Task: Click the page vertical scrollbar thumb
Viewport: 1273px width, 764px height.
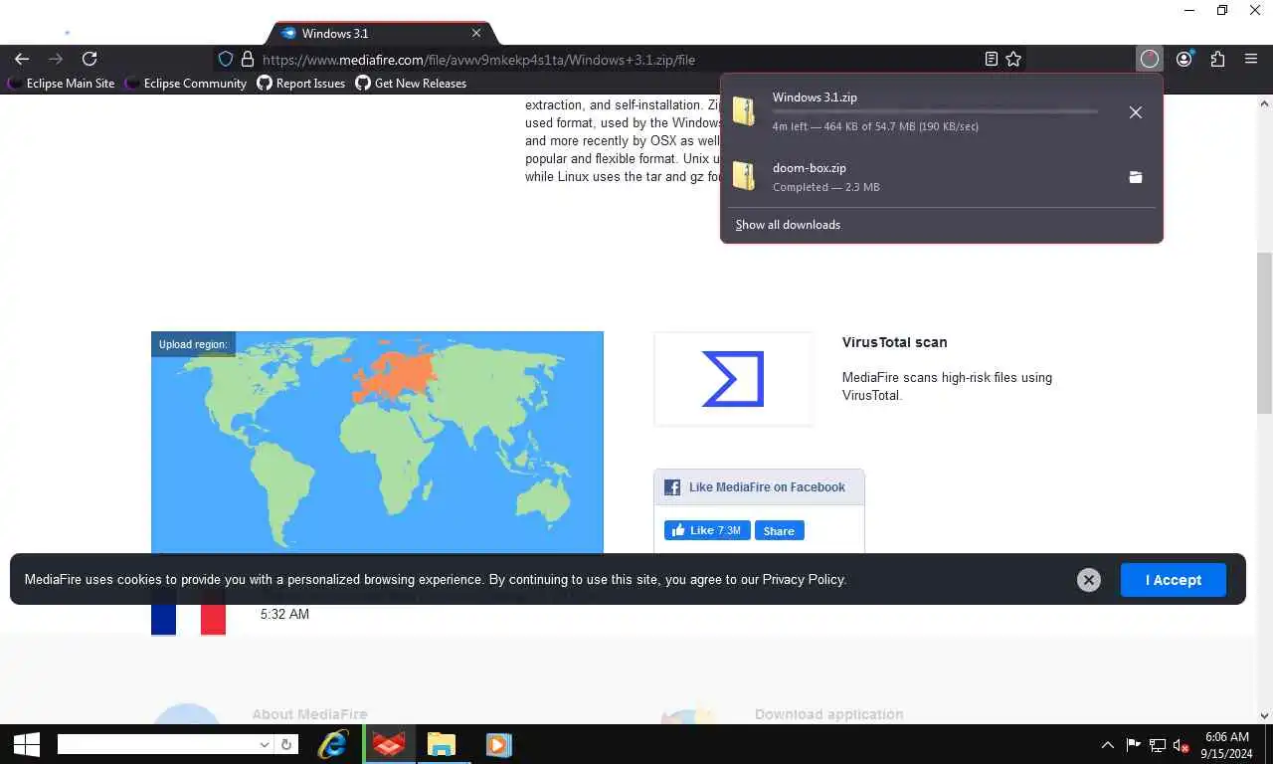Action: 1264,333
